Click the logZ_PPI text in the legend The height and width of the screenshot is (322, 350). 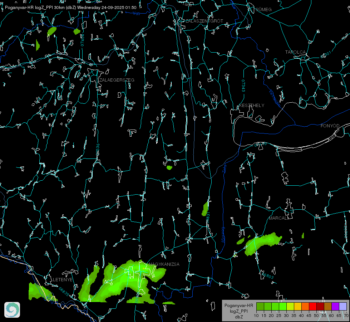(x=238, y=311)
